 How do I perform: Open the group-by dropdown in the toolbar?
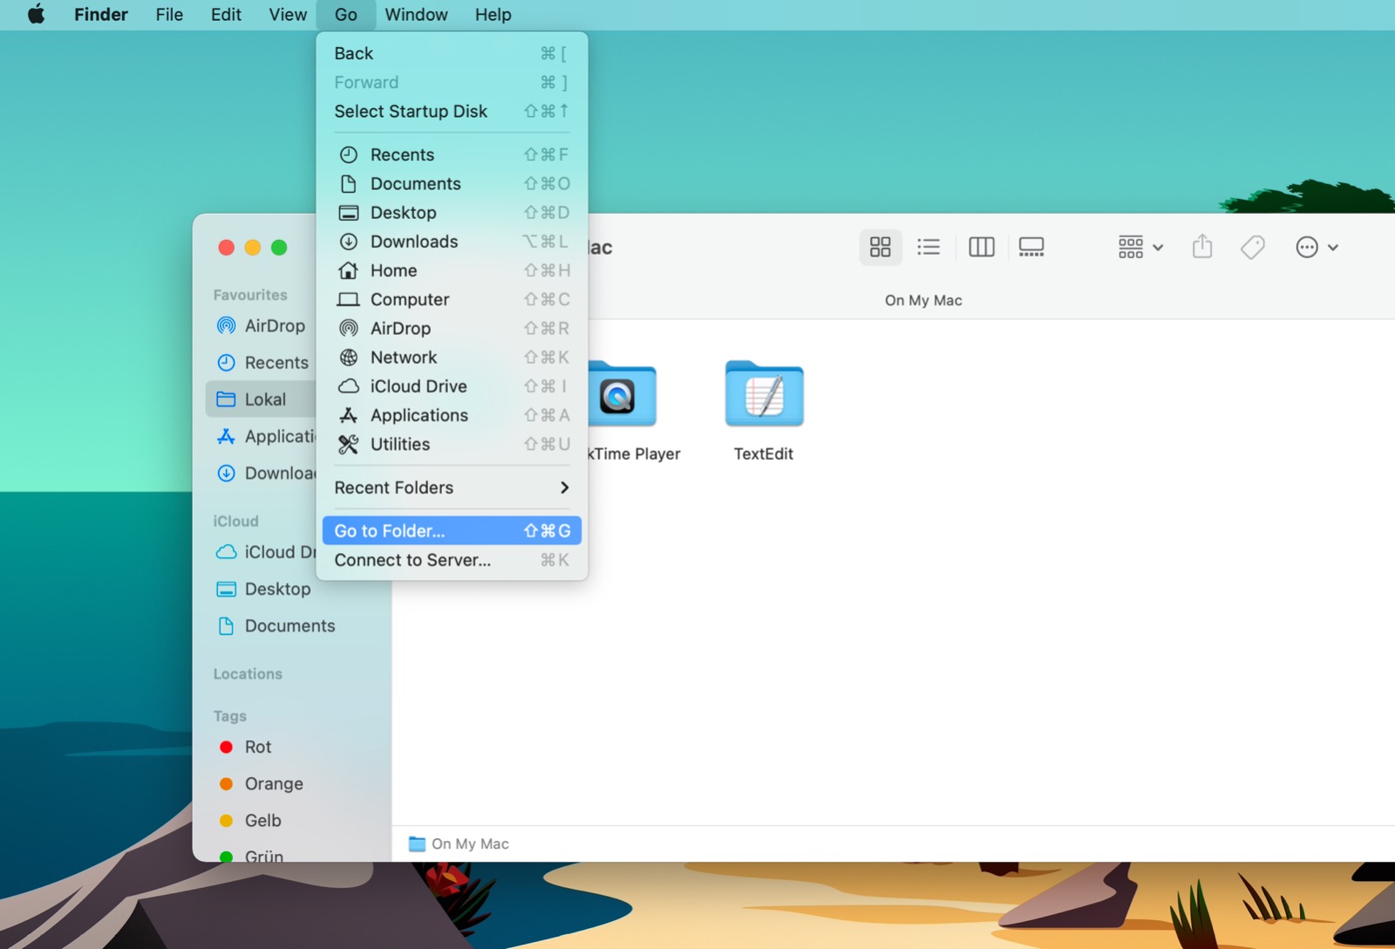coord(1139,247)
